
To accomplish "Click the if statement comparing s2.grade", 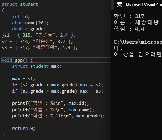I will click(x=57, y=85).
